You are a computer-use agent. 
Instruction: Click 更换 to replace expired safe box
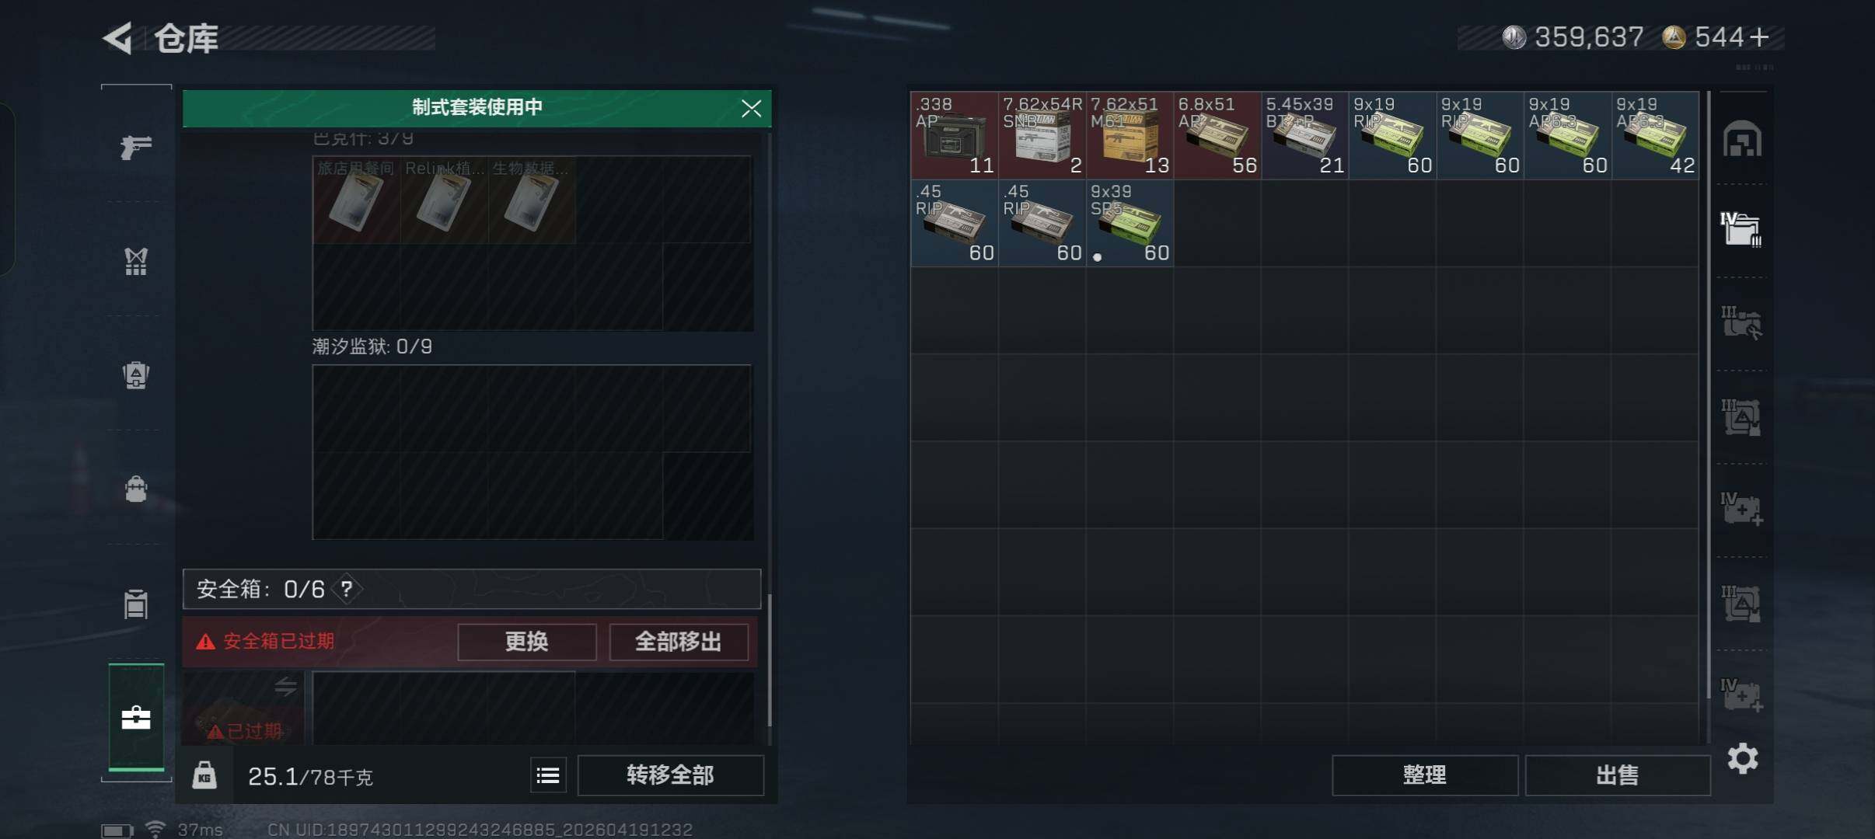[526, 642]
